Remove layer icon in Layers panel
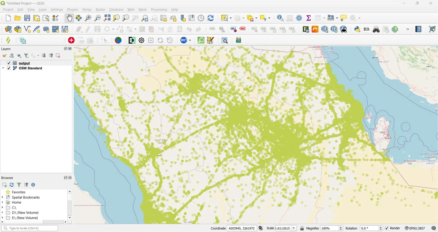The width and height of the screenshot is (438, 232). click(58, 56)
